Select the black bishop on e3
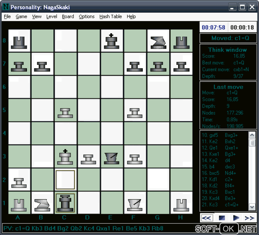 point(111,158)
